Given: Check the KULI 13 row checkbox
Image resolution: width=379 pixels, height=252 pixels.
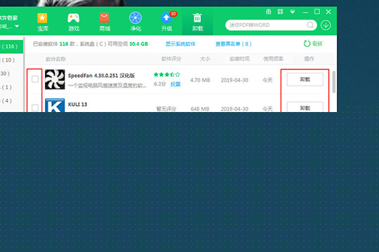Looking at the screenshot, I should tap(35, 108).
